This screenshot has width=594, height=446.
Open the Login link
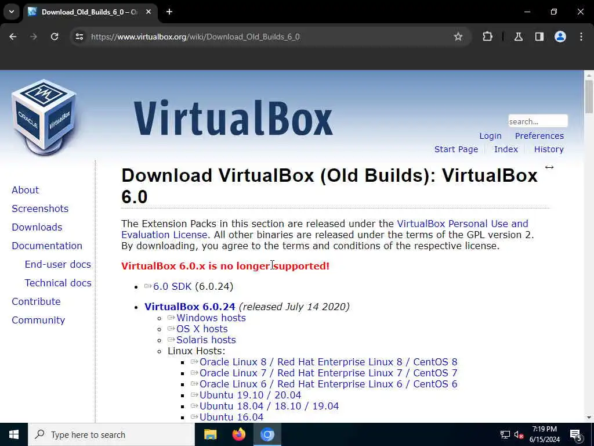coord(490,136)
